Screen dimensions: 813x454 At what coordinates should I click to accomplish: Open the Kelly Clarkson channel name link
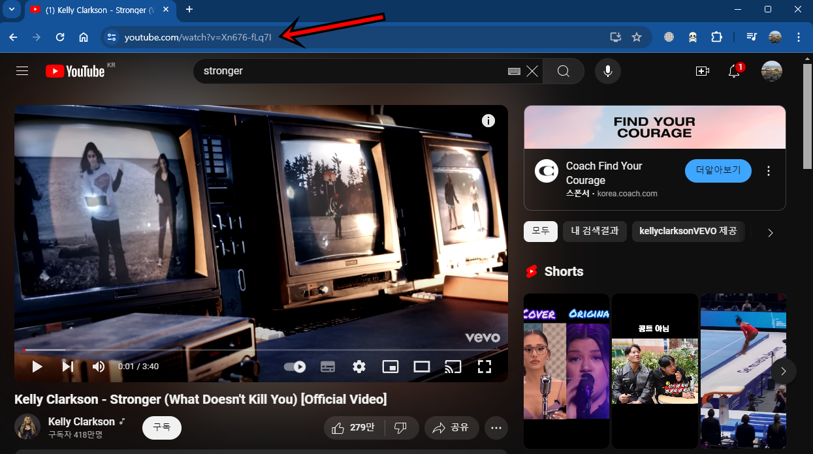click(x=82, y=421)
